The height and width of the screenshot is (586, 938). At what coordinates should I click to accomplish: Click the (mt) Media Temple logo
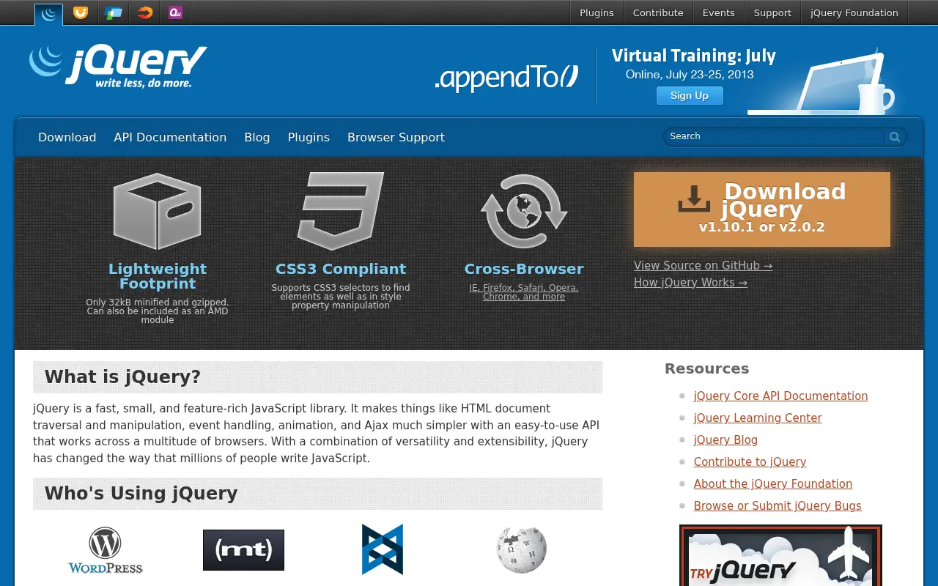pos(243,550)
